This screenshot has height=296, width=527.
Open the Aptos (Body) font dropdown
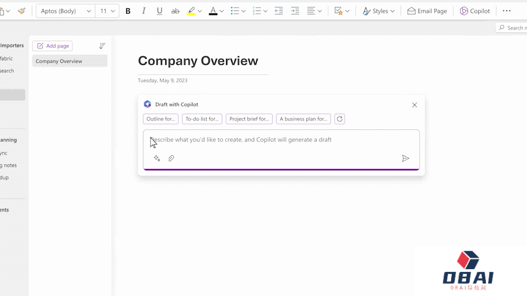click(x=64, y=11)
